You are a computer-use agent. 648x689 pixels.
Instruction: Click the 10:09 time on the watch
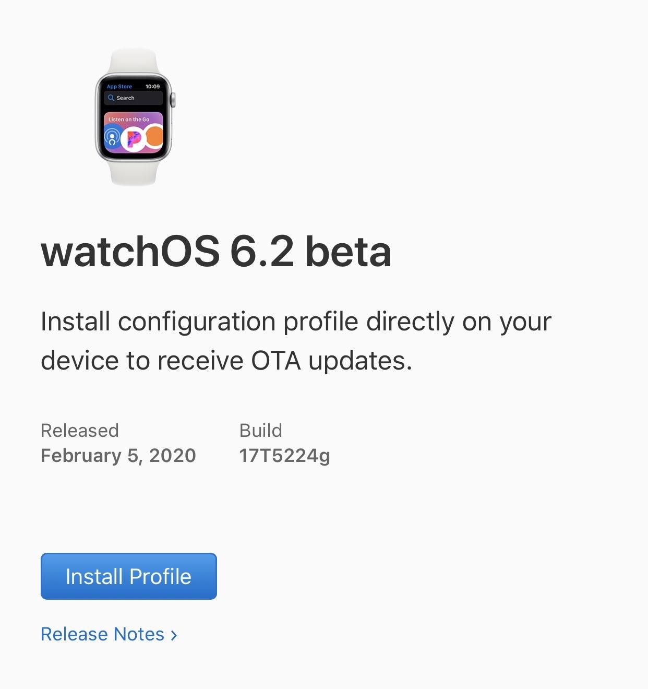tap(152, 87)
